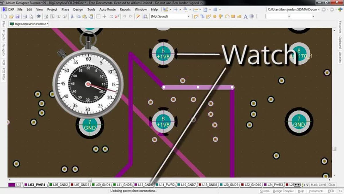Open the Design menu
The width and height of the screenshot is (344, 194).
coord(78,9)
